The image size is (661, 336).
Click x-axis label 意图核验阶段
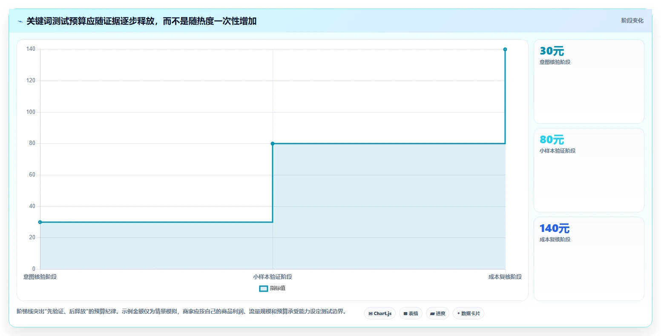(40, 277)
